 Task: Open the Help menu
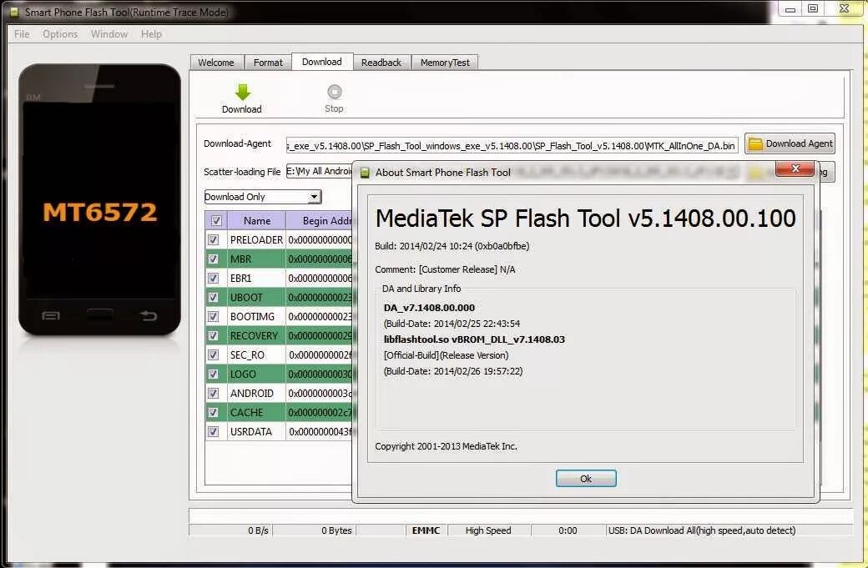(151, 34)
